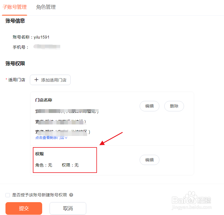
Task: Select the 子账号管理 tab
Action: [15, 8]
